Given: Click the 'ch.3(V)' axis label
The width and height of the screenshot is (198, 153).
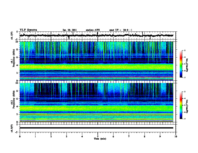Looking at the screenshot, I should click(x=12, y=128).
